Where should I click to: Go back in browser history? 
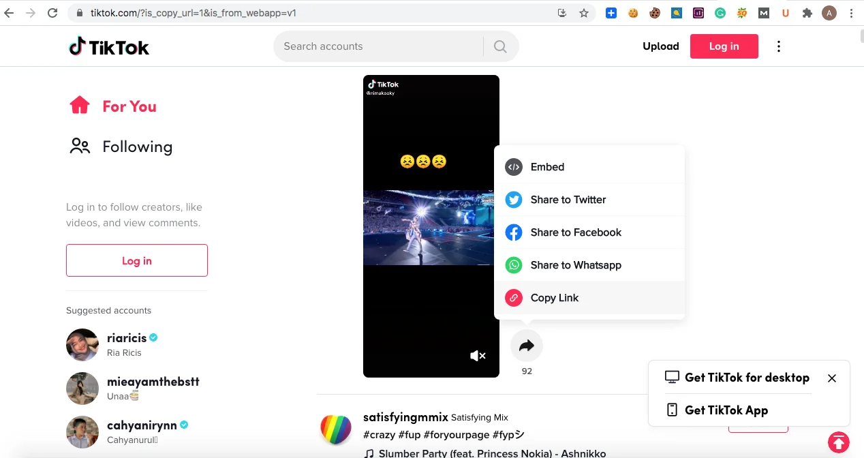pyautogui.click(x=9, y=13)
